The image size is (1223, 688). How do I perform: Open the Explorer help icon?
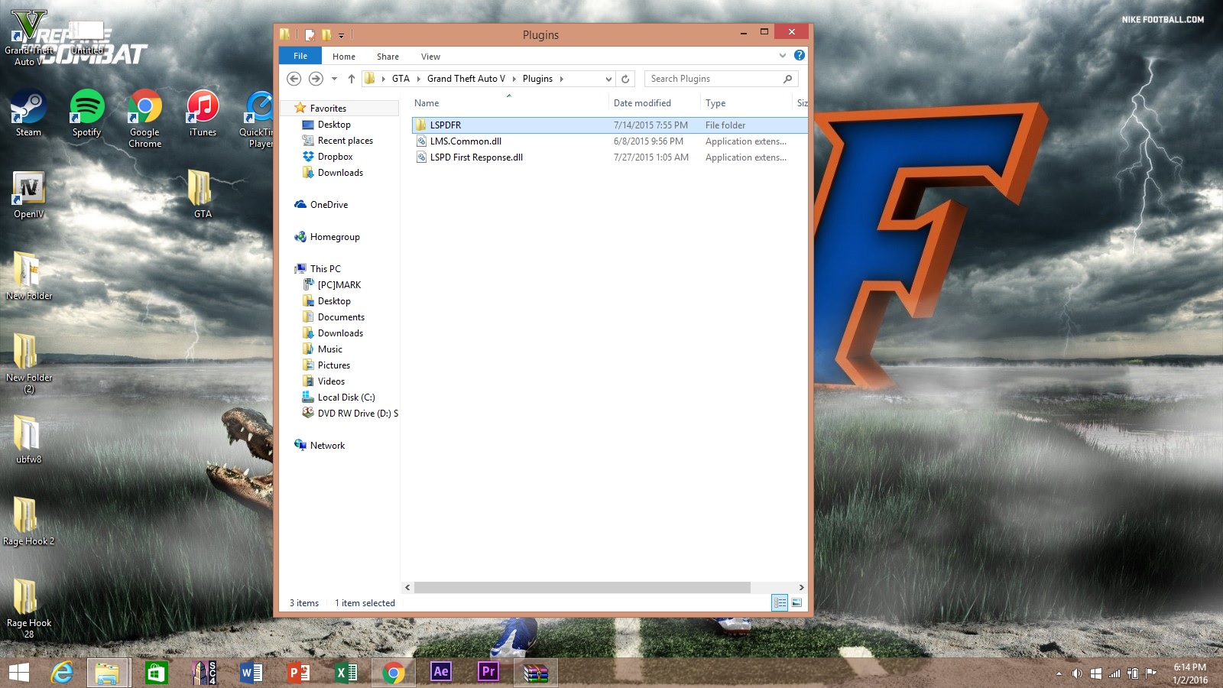click(800, 55)
